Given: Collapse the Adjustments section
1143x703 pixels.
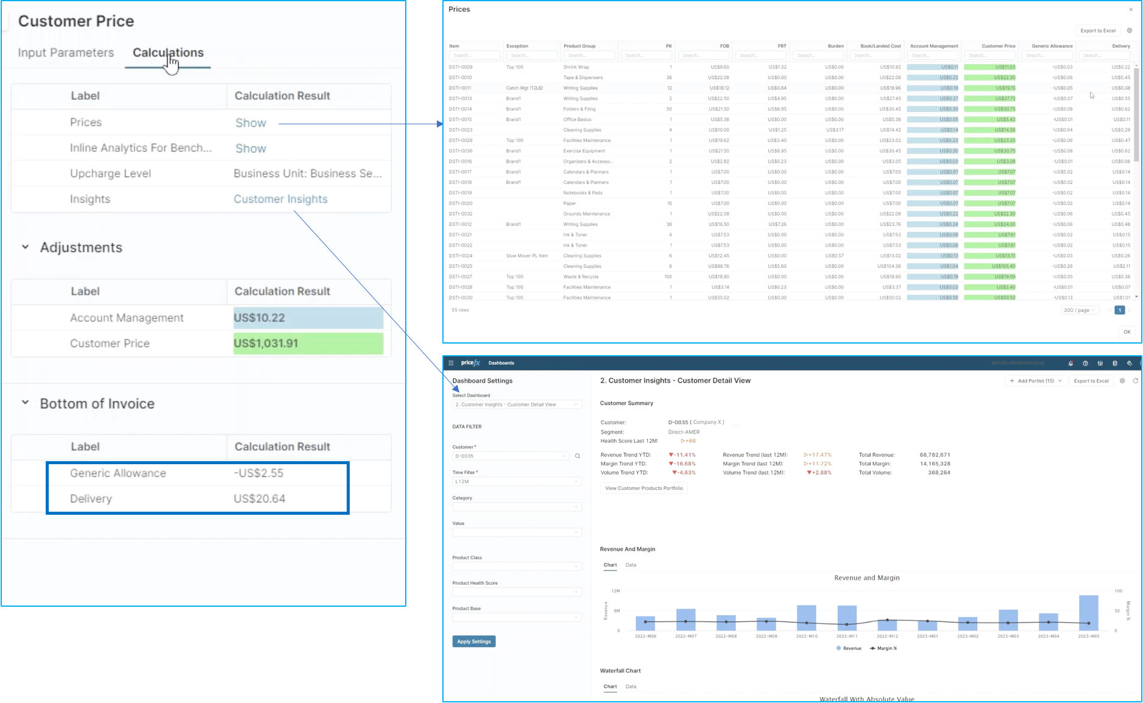Looking at the screenshot, I should pyautogui.click(x=26, y=247).
